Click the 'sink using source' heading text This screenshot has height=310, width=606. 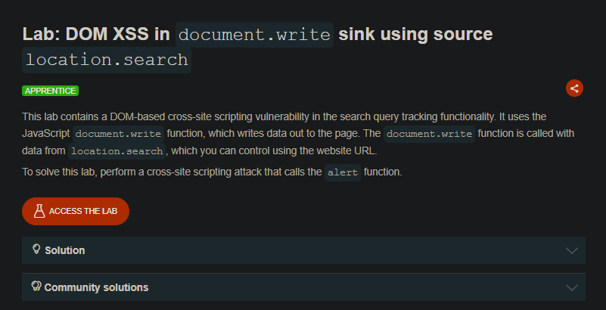(x=415, y=34)
